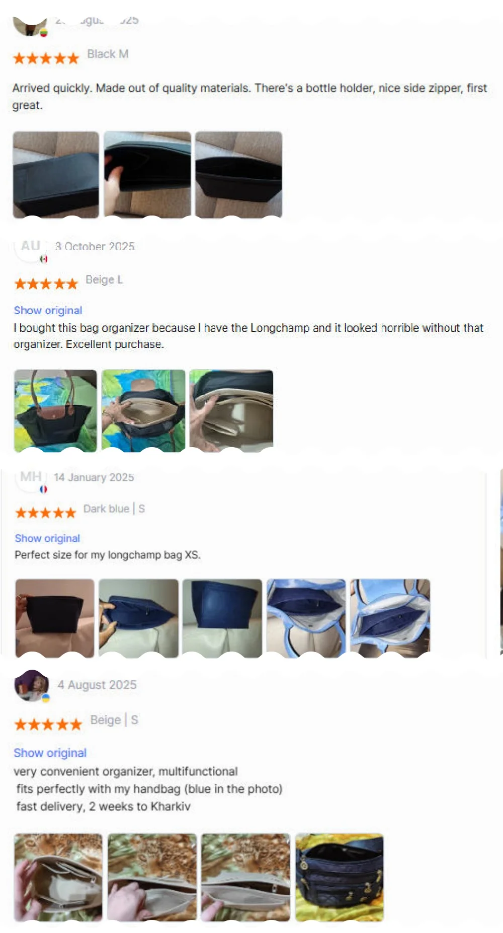Open the beige organizer inside navy bag photo

click(x=143, y=411)
